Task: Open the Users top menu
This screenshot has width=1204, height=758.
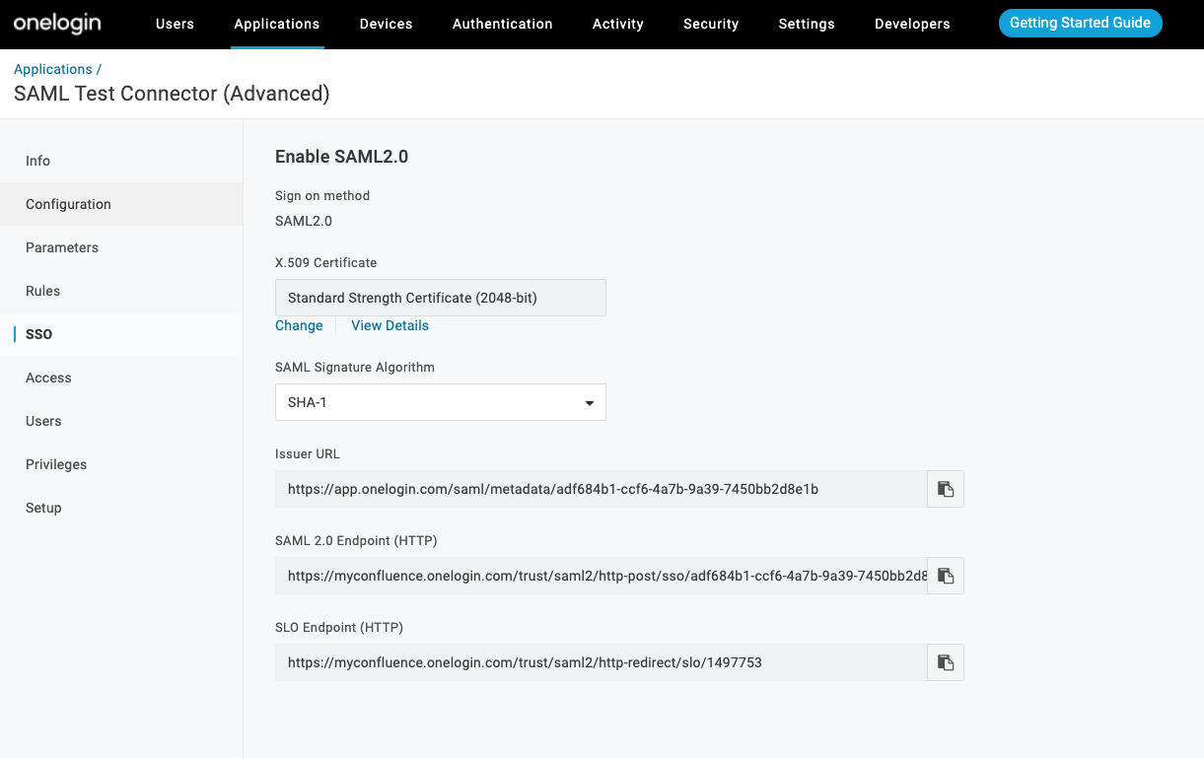Action: (x=175, y=24)
